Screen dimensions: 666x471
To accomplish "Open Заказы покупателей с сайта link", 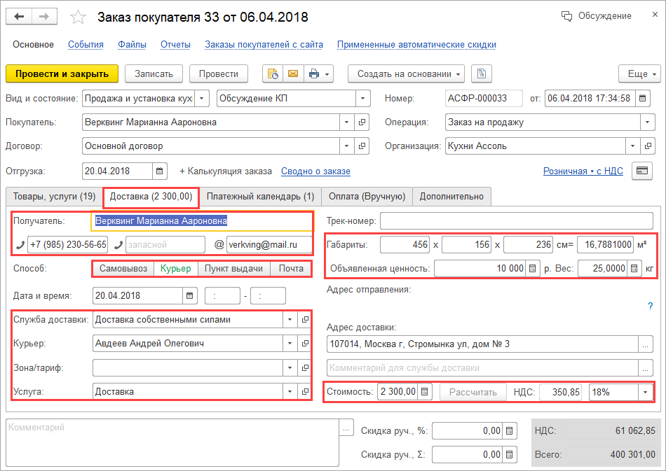I will 264,45.
